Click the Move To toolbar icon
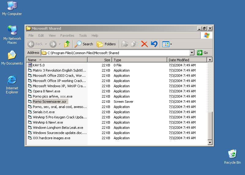This screenshot has width=245, height=175. pos(125,44)
